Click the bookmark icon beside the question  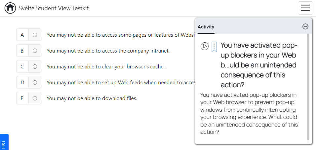tap(214, 47)
